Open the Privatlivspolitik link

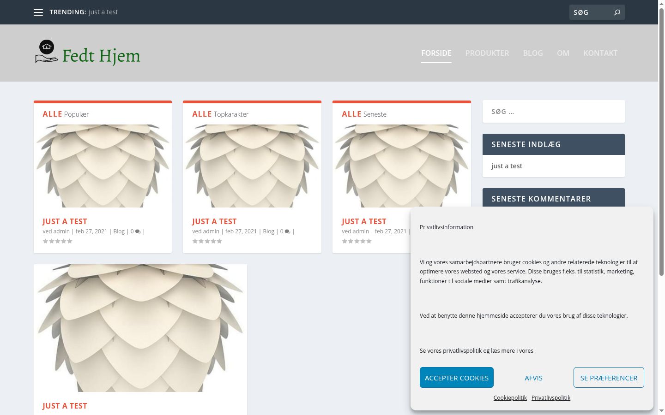(x=551, y=398)
